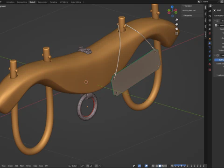
Task: Open the Modifiers wrench tab
Action: point(210,43)
